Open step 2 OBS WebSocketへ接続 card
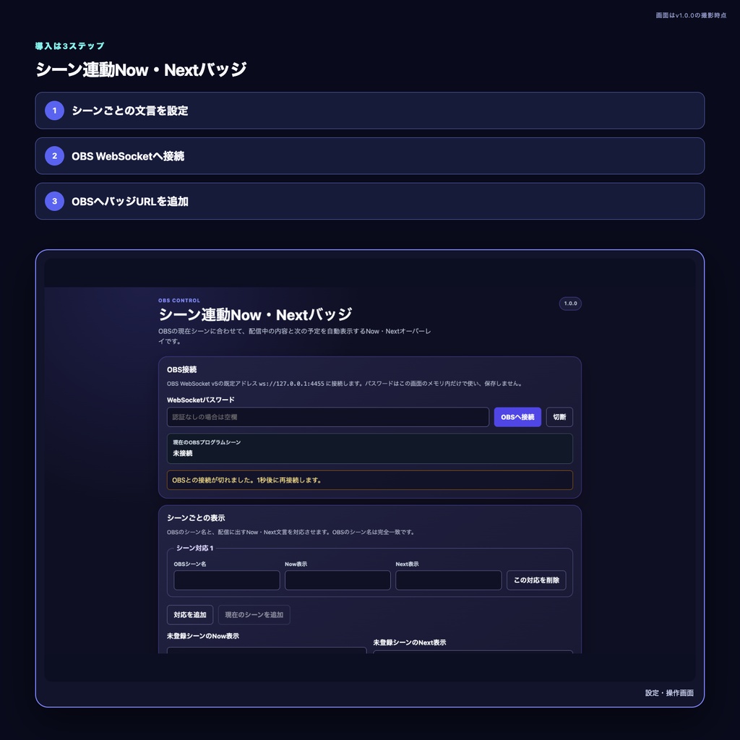The height and width of the screenshot is (740, 740). (x=369, y=156)
